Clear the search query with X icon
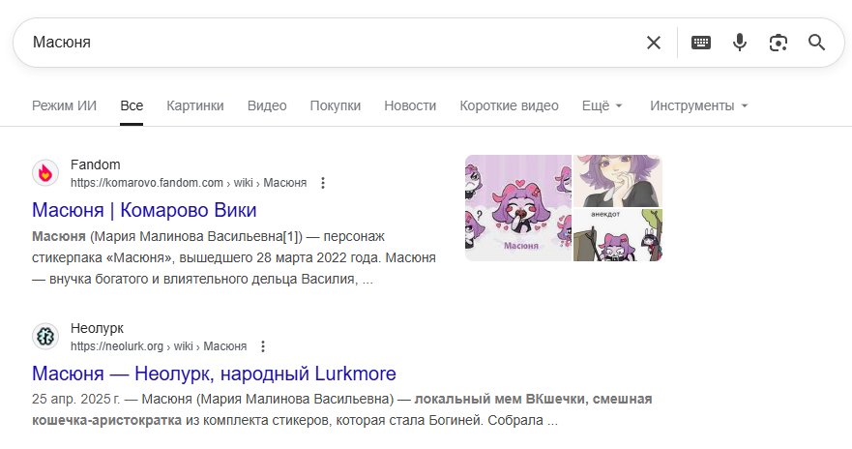The height and width of the screenshot is (449, 852). 654,43
